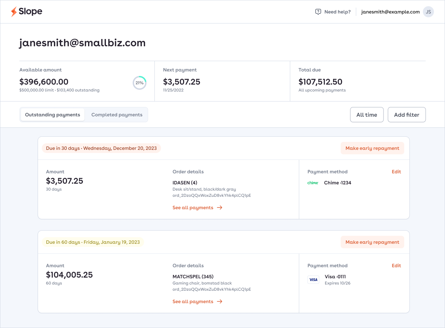The height and width of the screenshot is (328, 445).
Task: Switch to Outstanding payments tab
Action: click(x=53, y=115)
